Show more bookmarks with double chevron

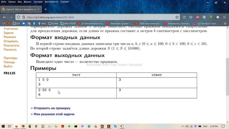[225, 23]
